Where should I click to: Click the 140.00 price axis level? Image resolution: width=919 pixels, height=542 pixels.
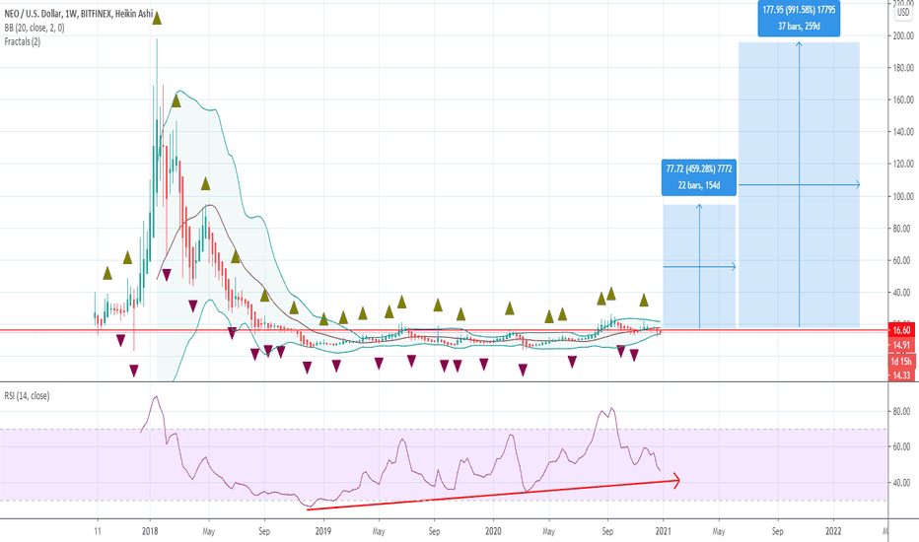[x=902, y=132]
